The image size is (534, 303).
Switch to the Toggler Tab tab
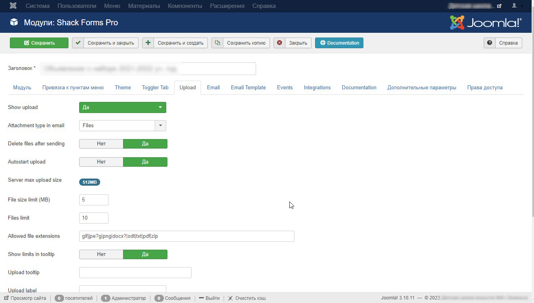155,88
